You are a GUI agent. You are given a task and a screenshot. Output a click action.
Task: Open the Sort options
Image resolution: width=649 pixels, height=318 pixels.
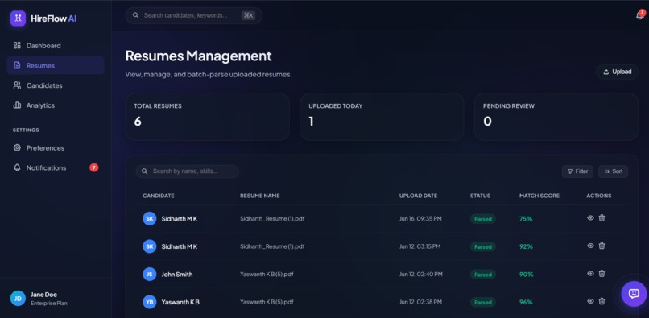pyautogui.click(x=613, y=171)
